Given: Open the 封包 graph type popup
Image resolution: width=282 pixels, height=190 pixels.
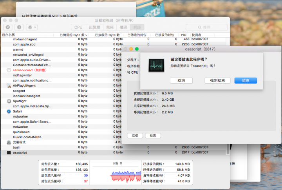Looking at the screenshot, I should (x=118, y=163).
